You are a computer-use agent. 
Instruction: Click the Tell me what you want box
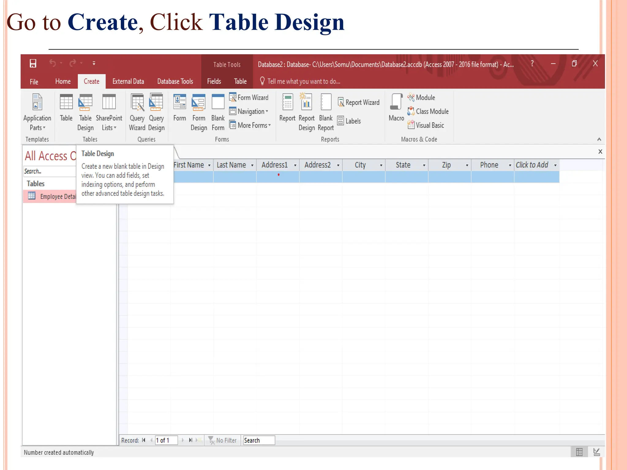click(300, 81)
